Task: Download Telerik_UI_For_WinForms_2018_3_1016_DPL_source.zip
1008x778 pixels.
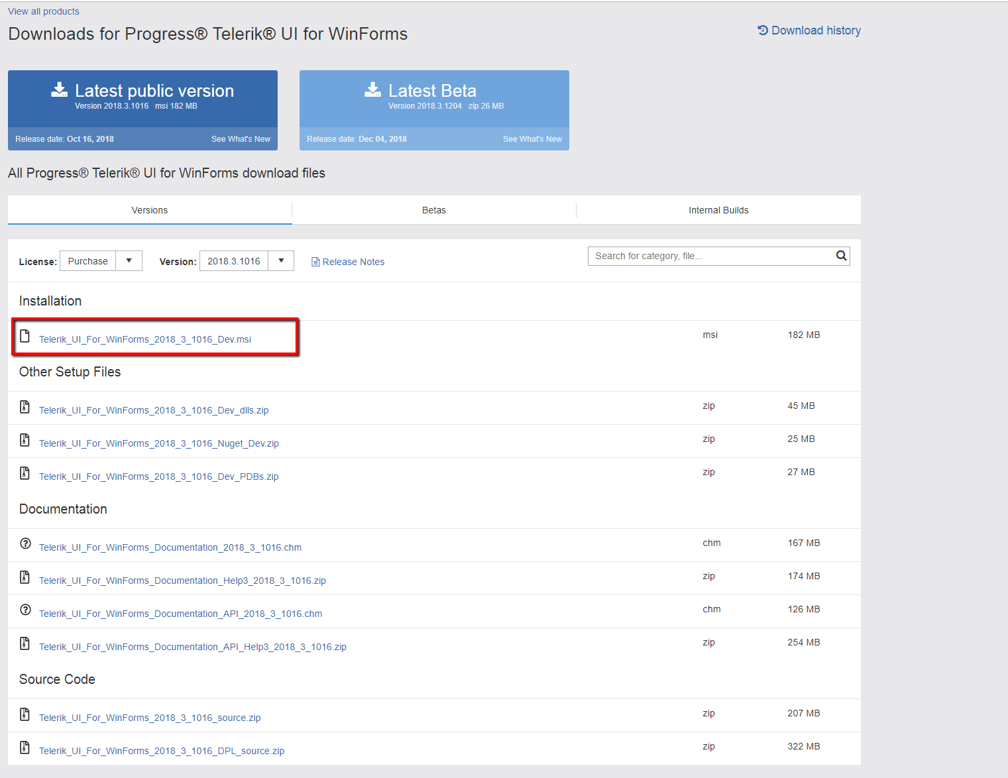Action: tap(162, 751)
